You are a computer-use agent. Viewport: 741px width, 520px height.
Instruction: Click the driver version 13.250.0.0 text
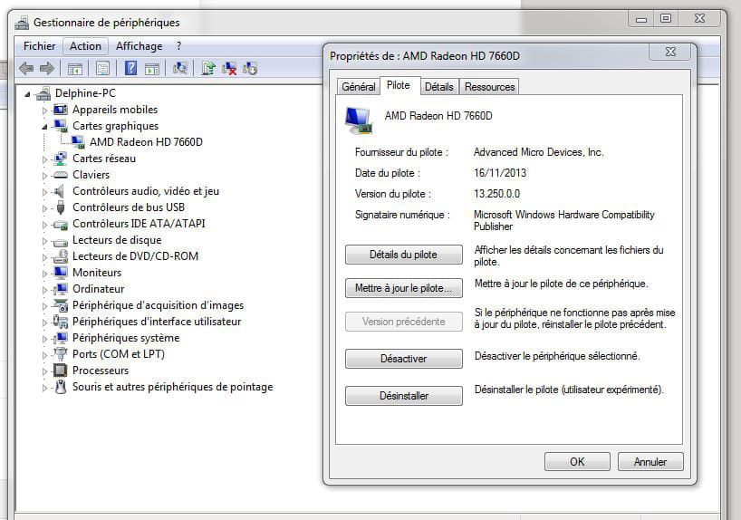496,194
